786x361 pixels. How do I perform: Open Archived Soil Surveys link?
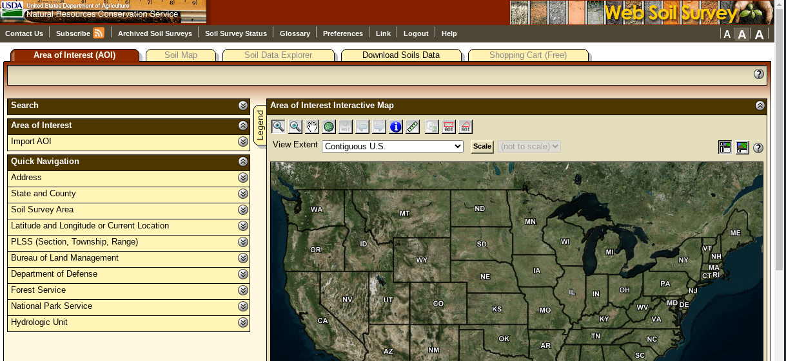155,33
